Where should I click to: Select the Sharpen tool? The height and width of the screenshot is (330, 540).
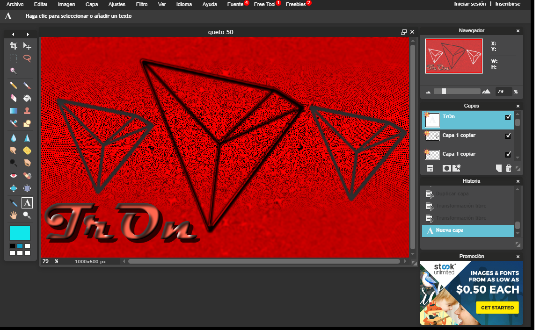[27, 138]
